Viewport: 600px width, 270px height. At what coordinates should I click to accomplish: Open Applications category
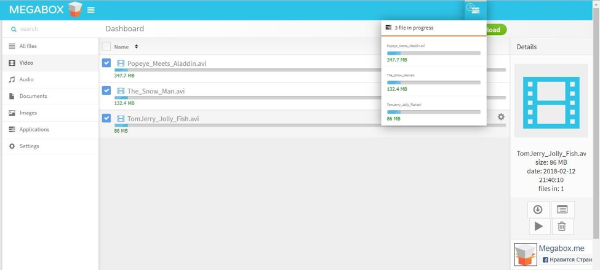50,130
